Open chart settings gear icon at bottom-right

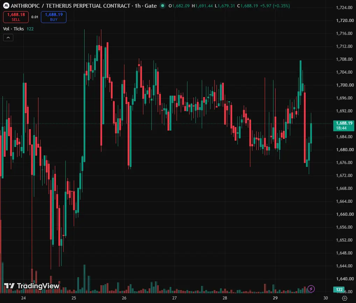coord(344,298)
